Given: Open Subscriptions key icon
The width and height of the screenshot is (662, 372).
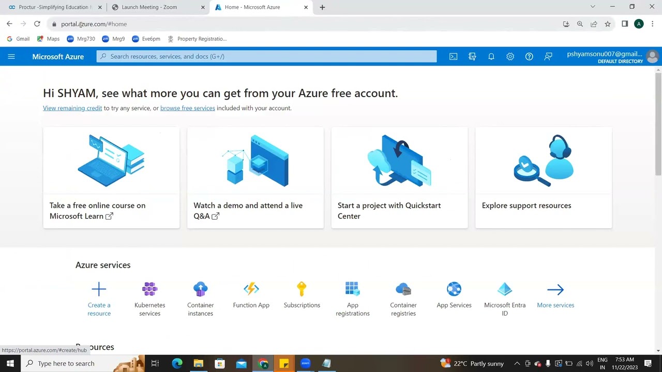Looking at the screenshot, I should (x=302, y=289).
